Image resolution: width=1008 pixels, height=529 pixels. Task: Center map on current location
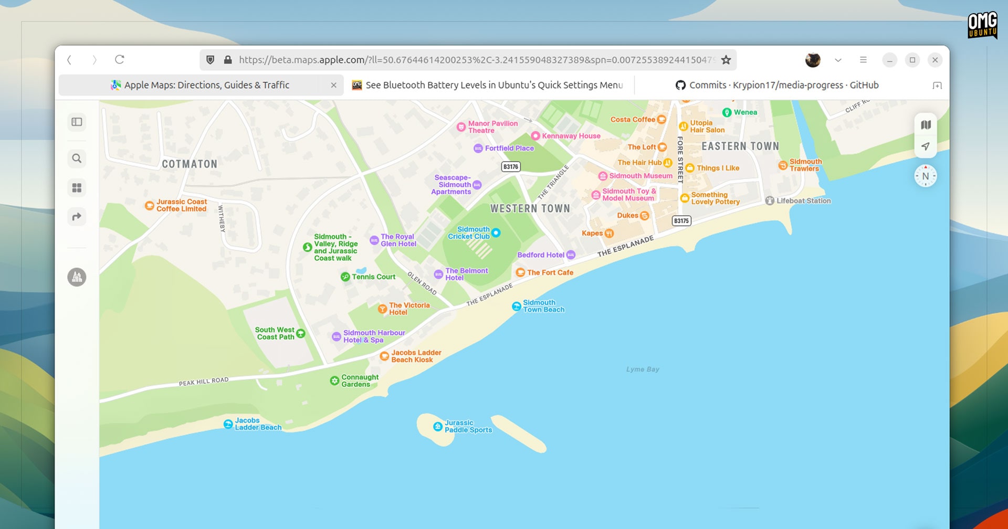(926, 146)
